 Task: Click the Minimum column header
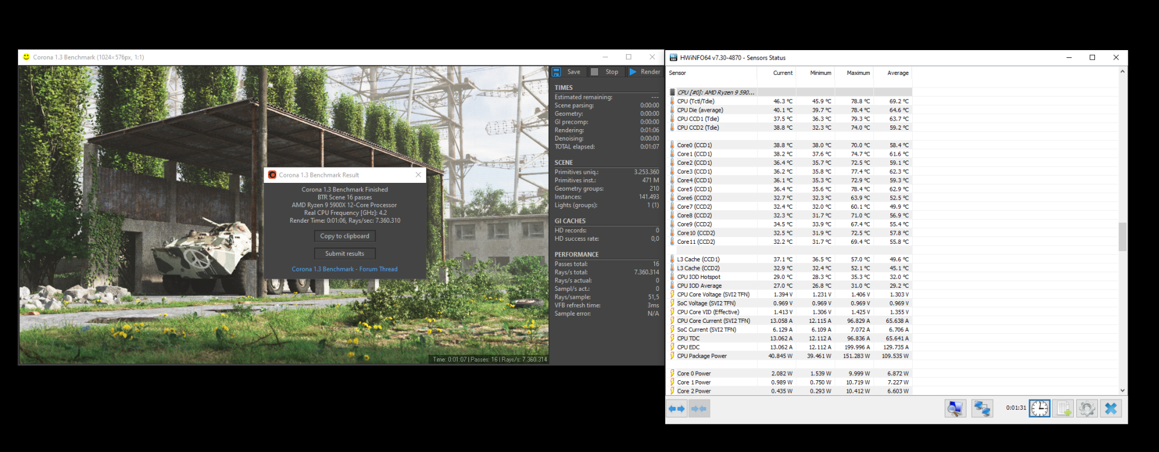point(814,73)
